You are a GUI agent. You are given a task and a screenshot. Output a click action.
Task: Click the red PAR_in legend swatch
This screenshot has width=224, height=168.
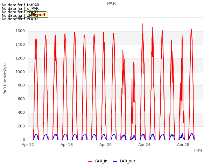90,162
